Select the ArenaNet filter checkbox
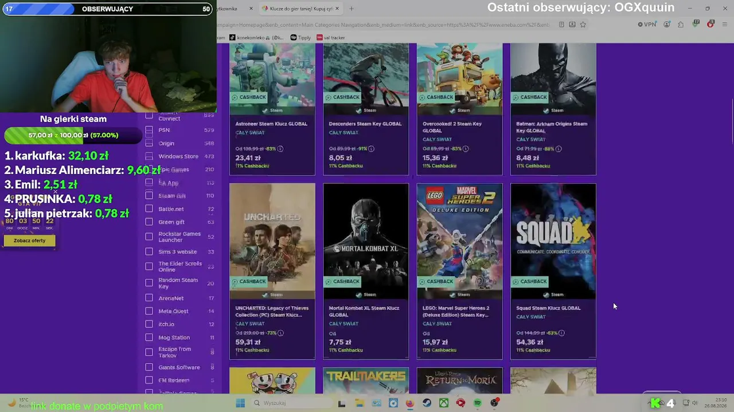The image size is (734, 412). coord(149,298)
